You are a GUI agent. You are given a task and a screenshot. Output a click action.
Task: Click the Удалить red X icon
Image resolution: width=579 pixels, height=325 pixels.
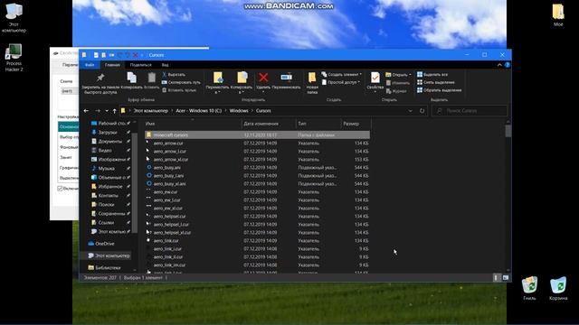263,78
